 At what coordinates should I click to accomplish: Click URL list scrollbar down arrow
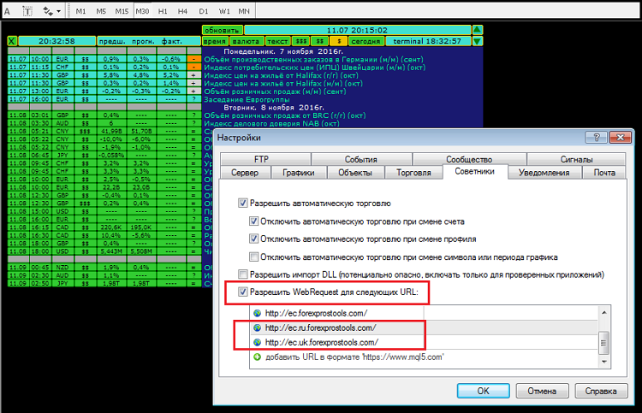click(604, 362)
